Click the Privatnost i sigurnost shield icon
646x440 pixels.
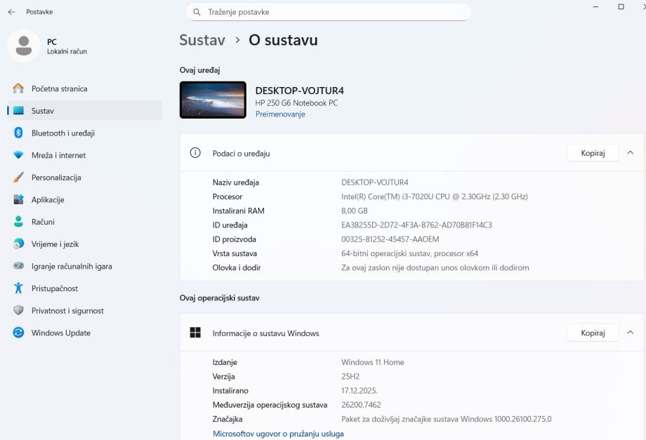(18, 311)
